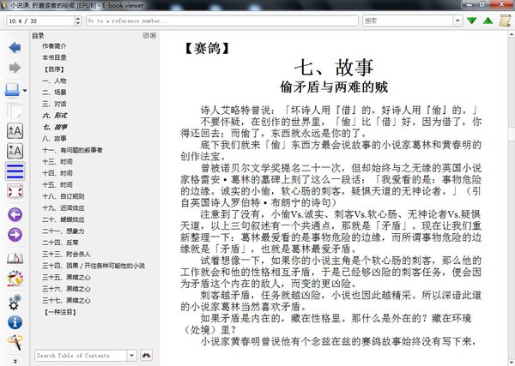Open Preferences with the gear icon
This screenshot has width=515, height=366.
click(14, 301)
